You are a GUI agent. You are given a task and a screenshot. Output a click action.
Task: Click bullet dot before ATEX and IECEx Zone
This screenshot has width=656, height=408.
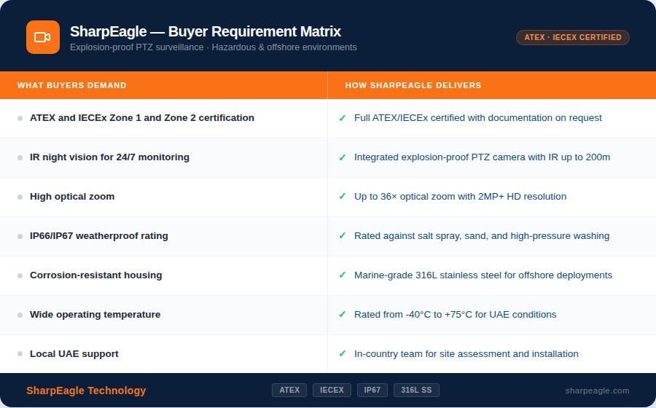[20, 118]
